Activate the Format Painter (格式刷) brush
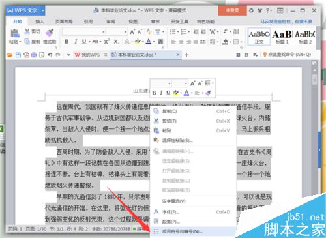Viewport: 326px width, 238px height. coord(50,33)
